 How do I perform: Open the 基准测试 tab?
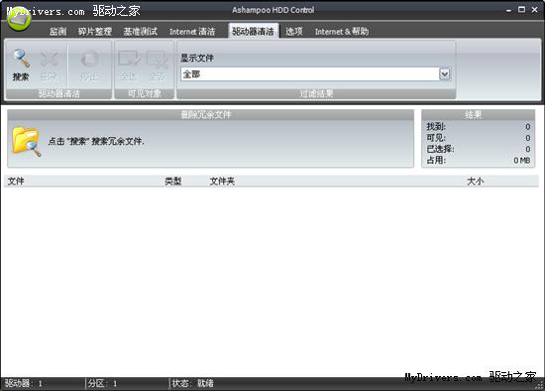pos(141,32)
